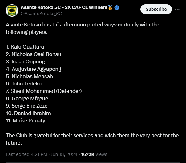Select the Serge Eric Zeze line
Viewport: 186px width, 163px height.
click(27, 106)
